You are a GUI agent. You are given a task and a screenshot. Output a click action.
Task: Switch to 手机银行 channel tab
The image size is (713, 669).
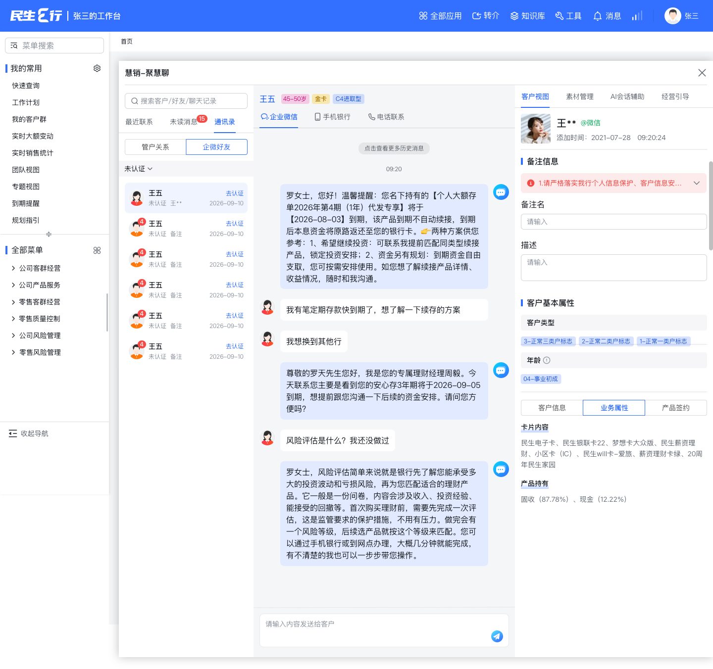(x=333, y=117)
